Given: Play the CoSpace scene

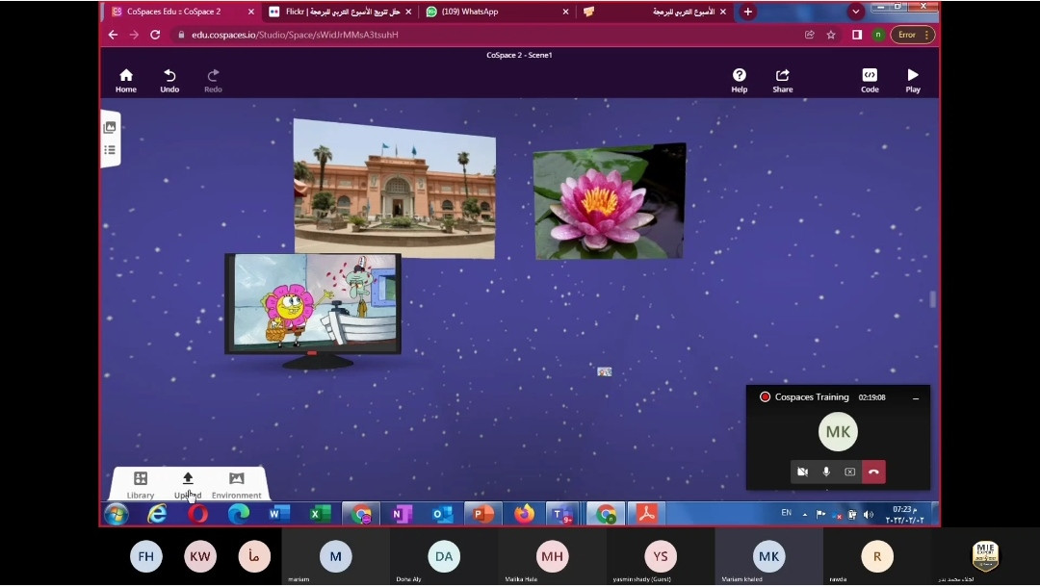Looking at the screenshot, I should (913, 80).
